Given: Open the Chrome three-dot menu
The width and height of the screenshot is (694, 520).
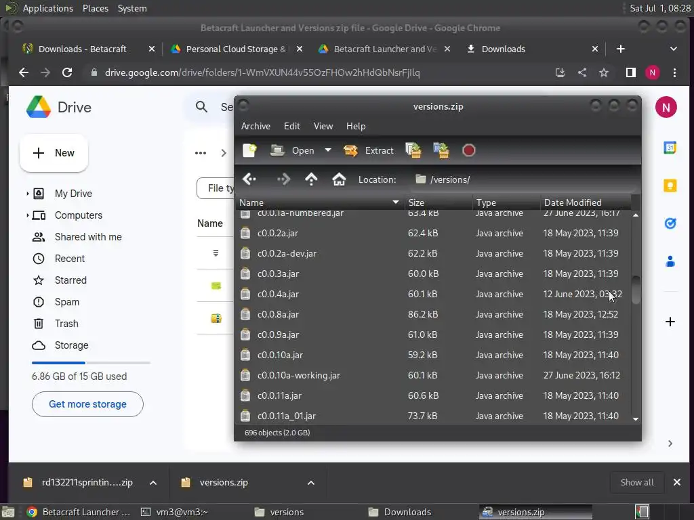Looking at the screenshot, I should point(674,72).
